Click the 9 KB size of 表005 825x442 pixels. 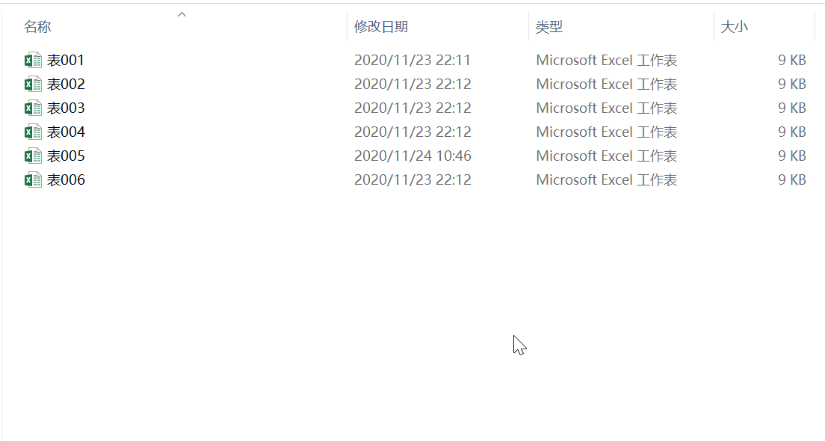pos(792,156)
